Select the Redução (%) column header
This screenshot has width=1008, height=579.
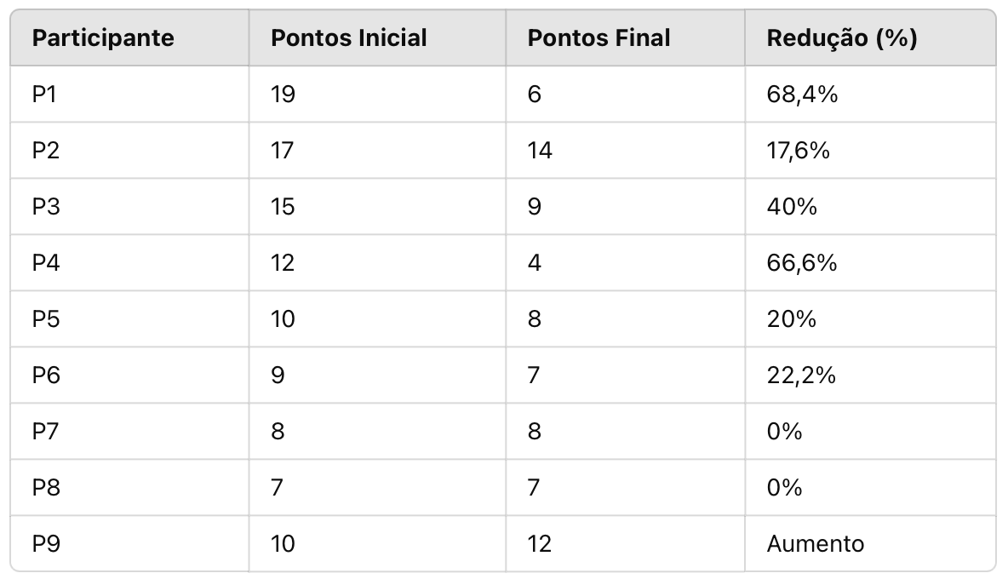[x=870, y=38]
